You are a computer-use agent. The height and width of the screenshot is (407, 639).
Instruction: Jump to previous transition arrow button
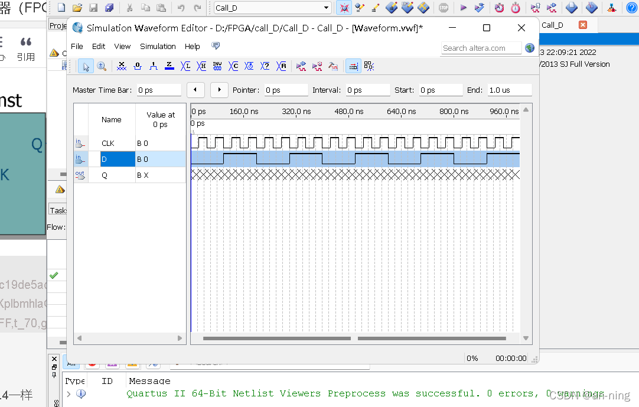[195, 90]
